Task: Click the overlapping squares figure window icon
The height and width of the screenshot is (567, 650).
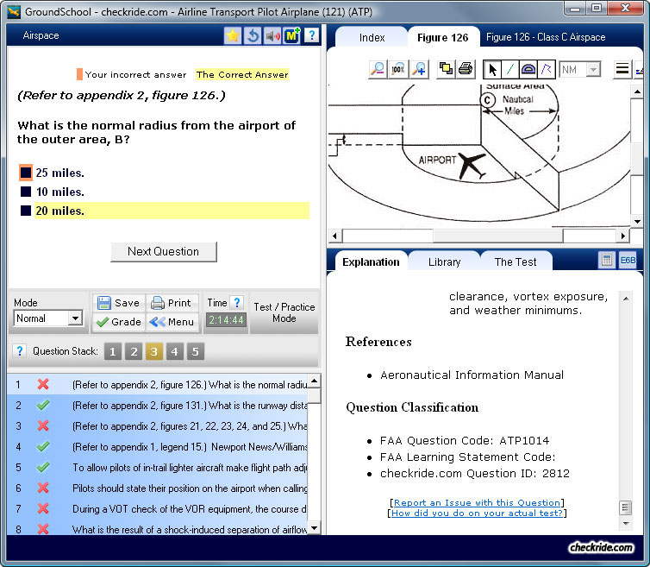Action: pos(446,69)
